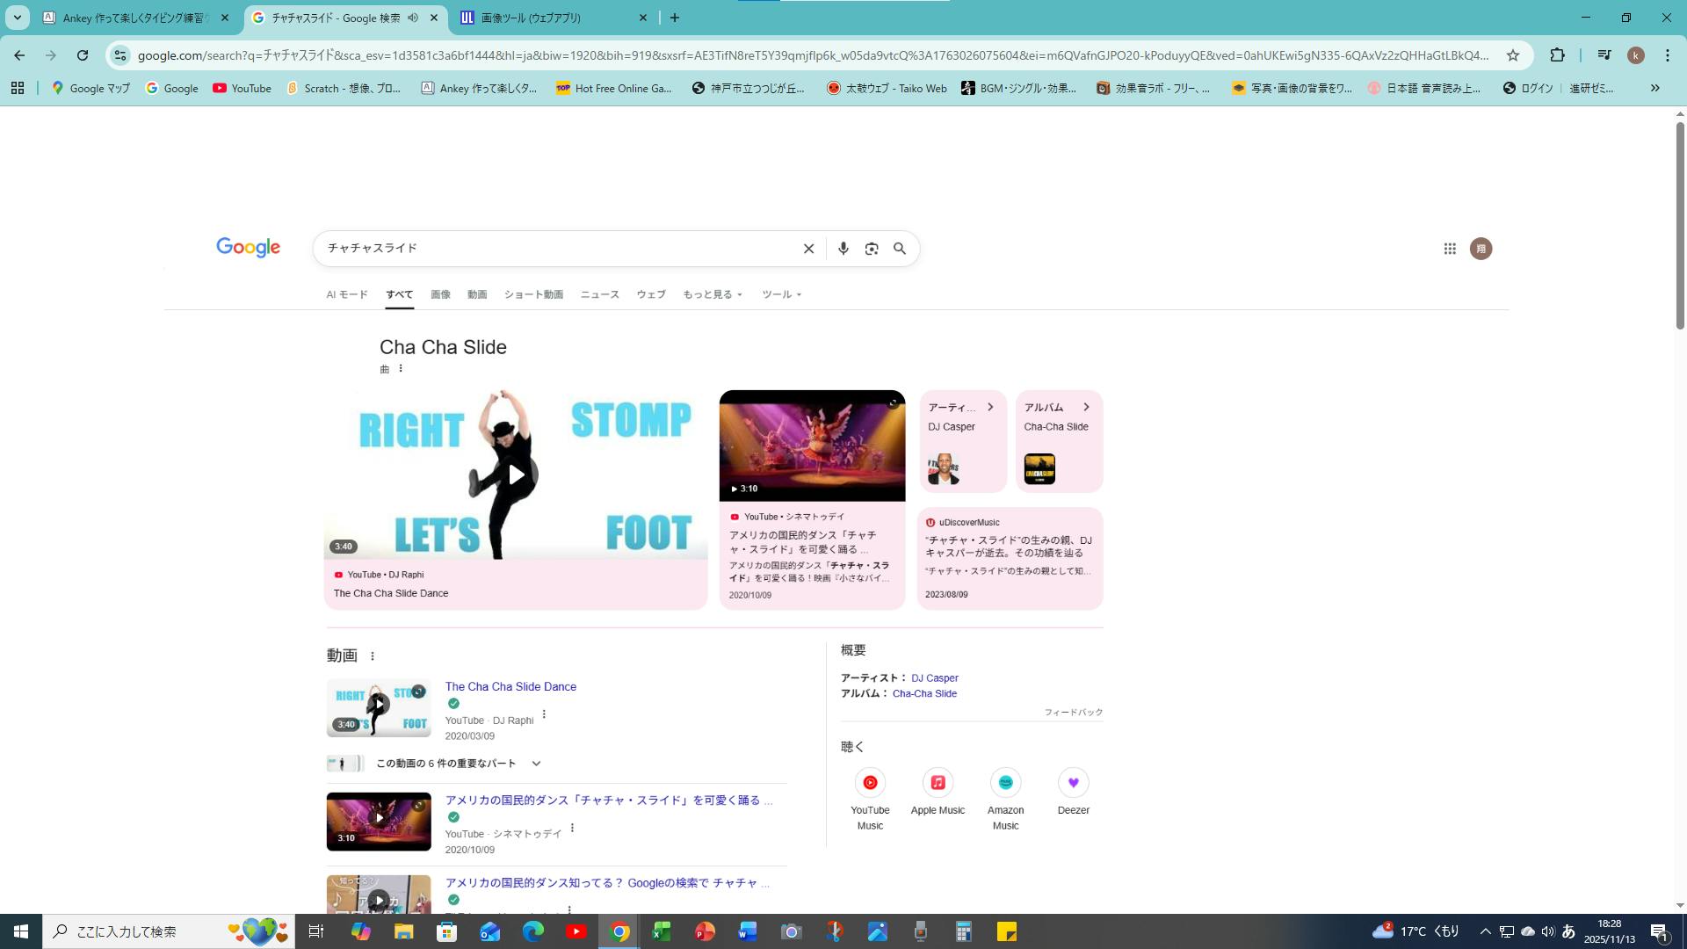Switch to the ニュース search tab
This screenshot has height=949, width=1687.
599,294
